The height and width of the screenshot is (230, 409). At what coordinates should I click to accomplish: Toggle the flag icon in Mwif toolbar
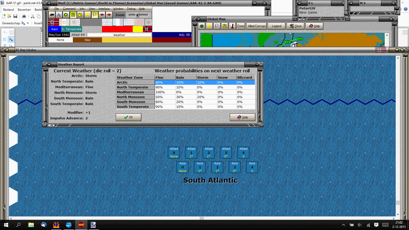pyautogui.click(x=95, y=15)
